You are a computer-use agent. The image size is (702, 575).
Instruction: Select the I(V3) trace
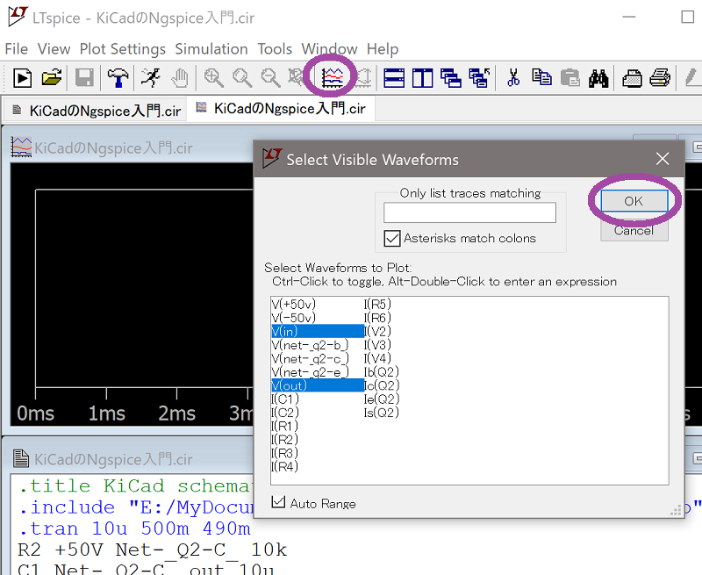377,345
